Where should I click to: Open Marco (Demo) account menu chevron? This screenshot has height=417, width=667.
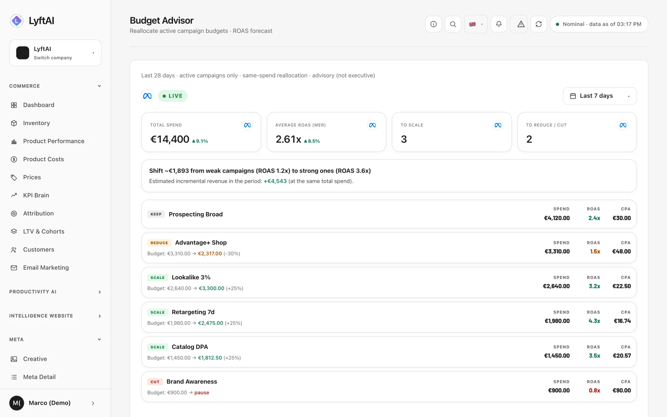[x=93, y=403]
